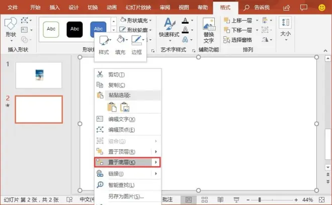
Task: Select the black filled Abc shape style
Action: click(74, 29)
